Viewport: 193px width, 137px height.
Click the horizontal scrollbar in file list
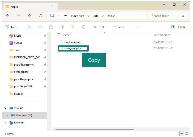(95, 129)
